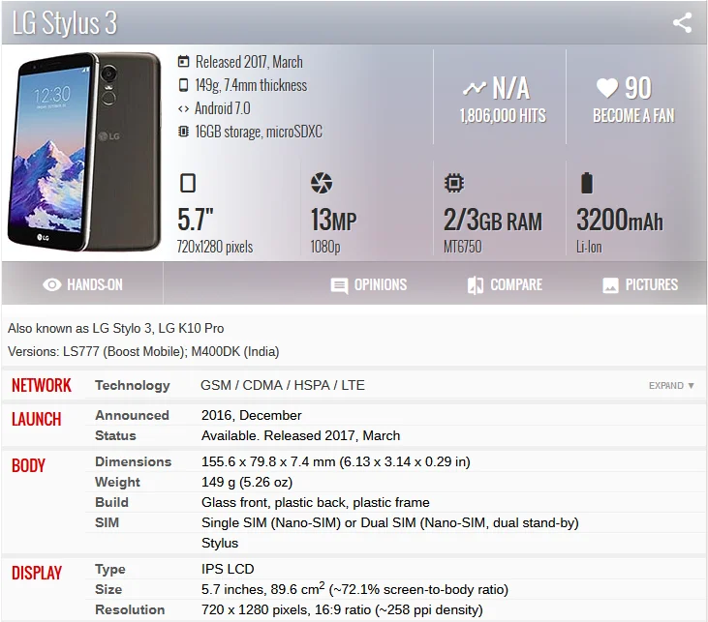The image size is (708, 622).
Task: Click the Build label
Action: 111,502
